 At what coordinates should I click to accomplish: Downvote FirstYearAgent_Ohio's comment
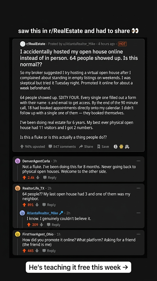(x=37, y=251)
